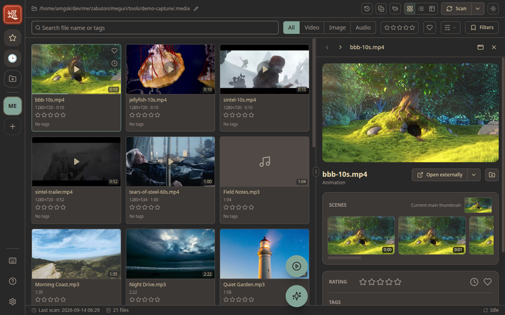Select the scene thumbnail at 0:01
The height and width of the screenshot is (315, 505).
pos(432,236)
